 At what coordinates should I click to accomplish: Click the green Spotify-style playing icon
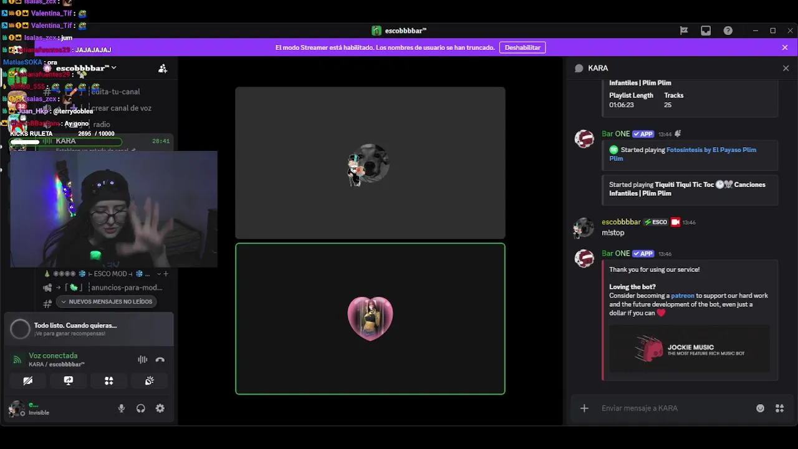pos(613,150)
